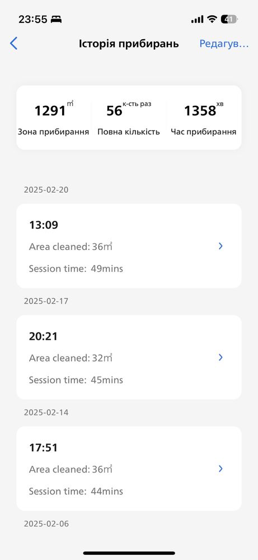Select the 2025-02-17 date label
258x560 pixels.
46,301
